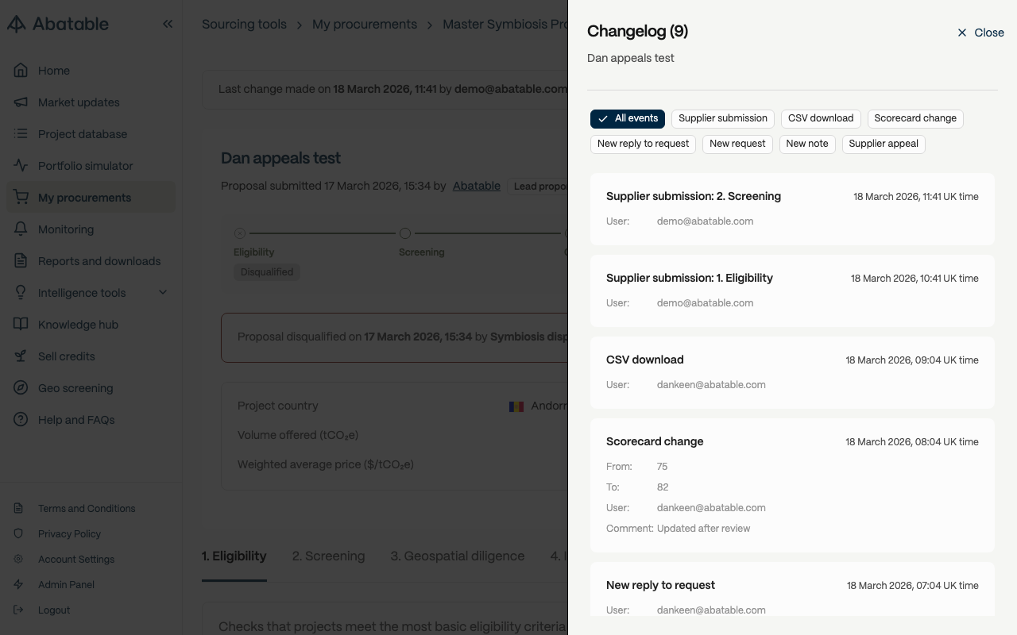The image size is (1017, 635).
Task: Switch to the 2. Screening tab
Action: [x=328, y=556]
